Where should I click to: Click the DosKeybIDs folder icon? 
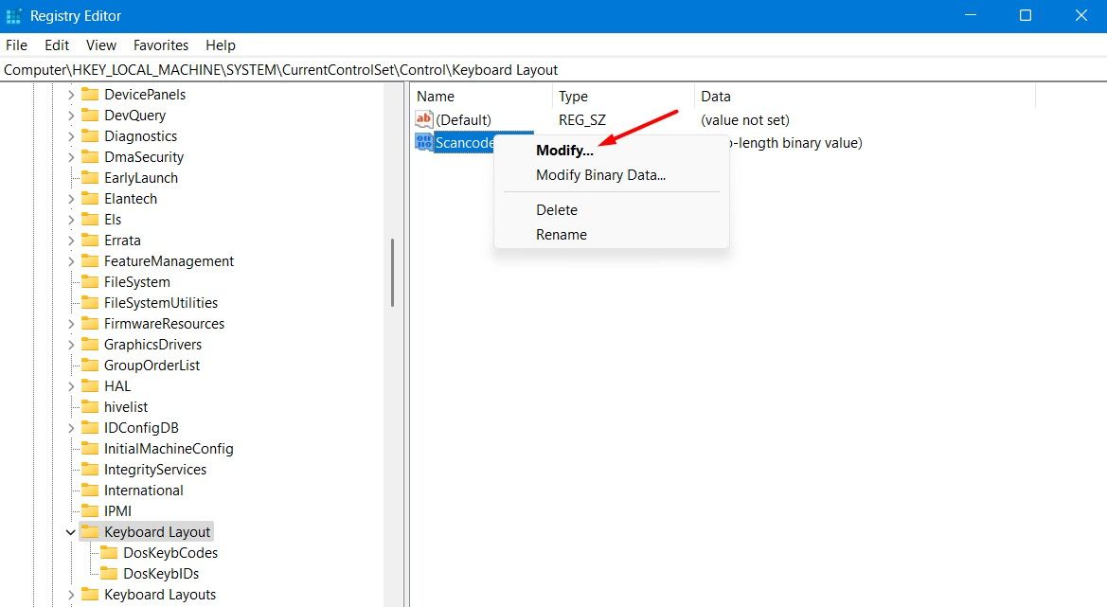(x=109, y=573)
